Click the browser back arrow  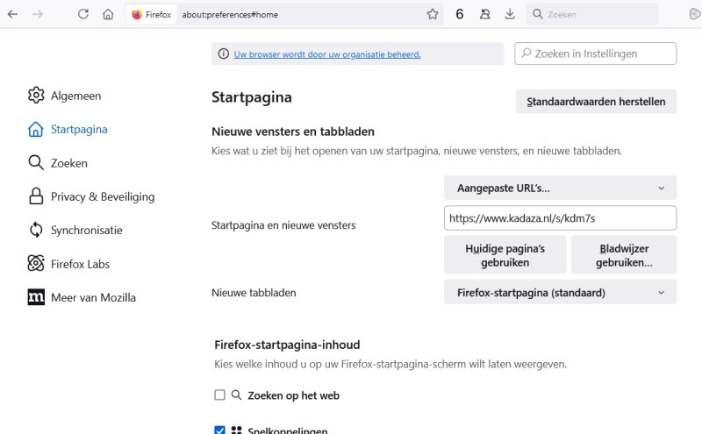tap(12, 14)
